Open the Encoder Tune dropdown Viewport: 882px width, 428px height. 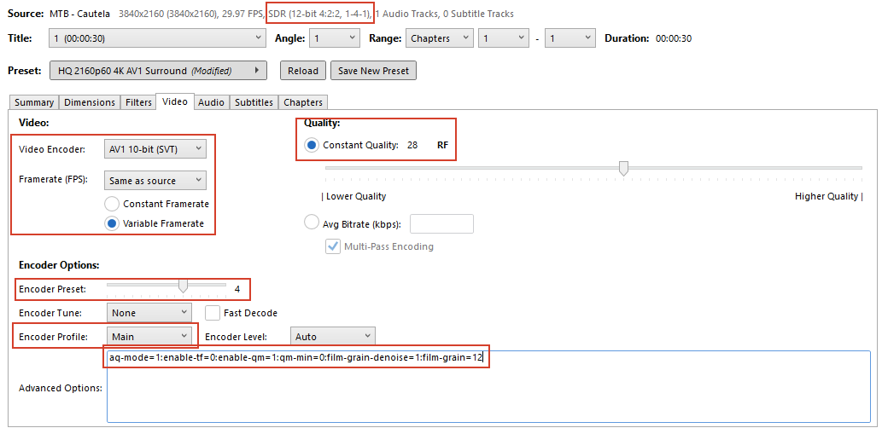[x=147, y=313]
